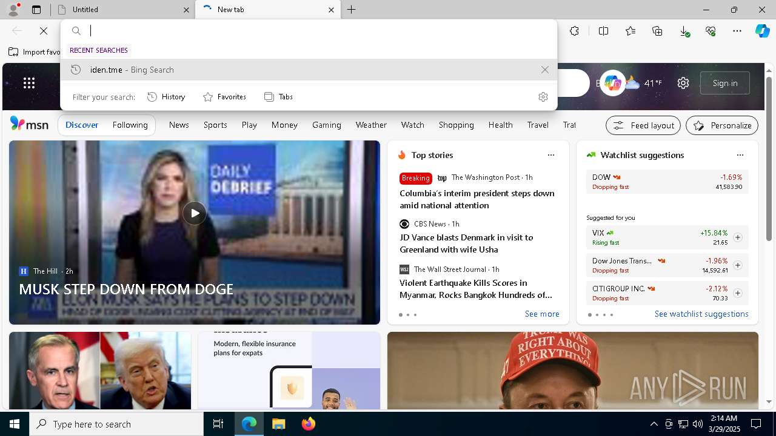Open the Windows Start menu
Image resolution: width=776 pixels, height=436 pixels.
(15, 424)
